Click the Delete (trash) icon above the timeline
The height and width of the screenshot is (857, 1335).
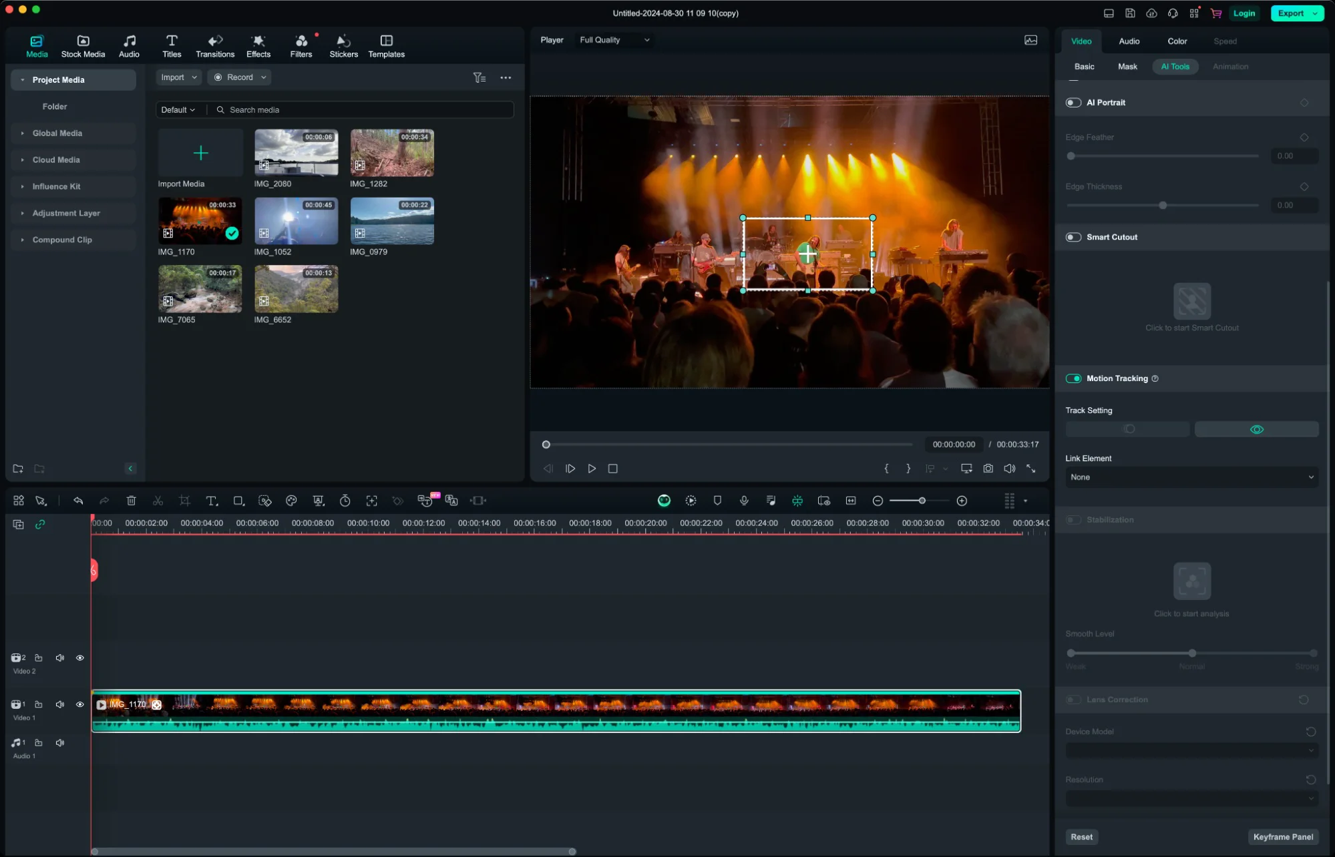(x=132, y=501)
